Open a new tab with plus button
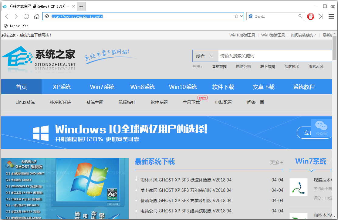The height and width of the screenshot is (220, 338). (x=81, y=6)
